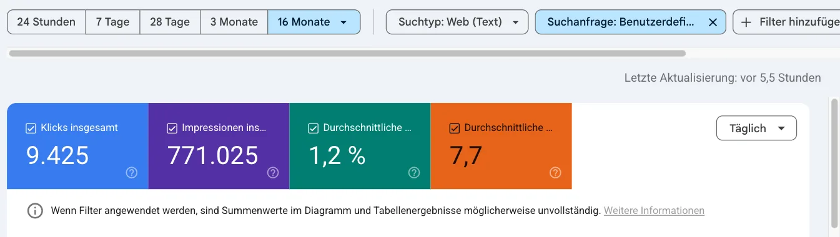Click the Filter hinzufügen button

click(x=786, y=22)
